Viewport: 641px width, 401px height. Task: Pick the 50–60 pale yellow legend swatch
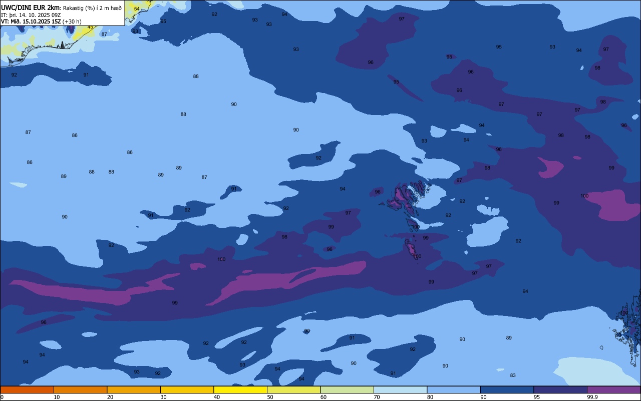coord(293,389)
